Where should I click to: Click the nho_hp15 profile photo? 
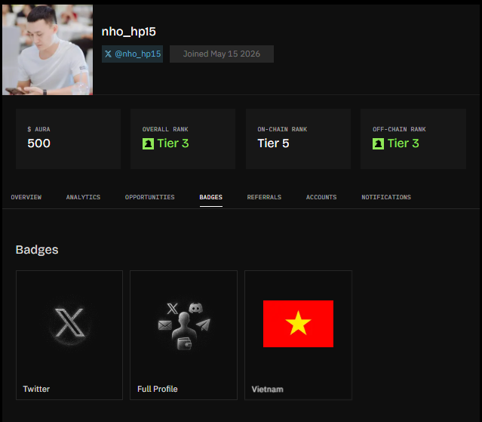pyautogui.click(x=48, y=50)
